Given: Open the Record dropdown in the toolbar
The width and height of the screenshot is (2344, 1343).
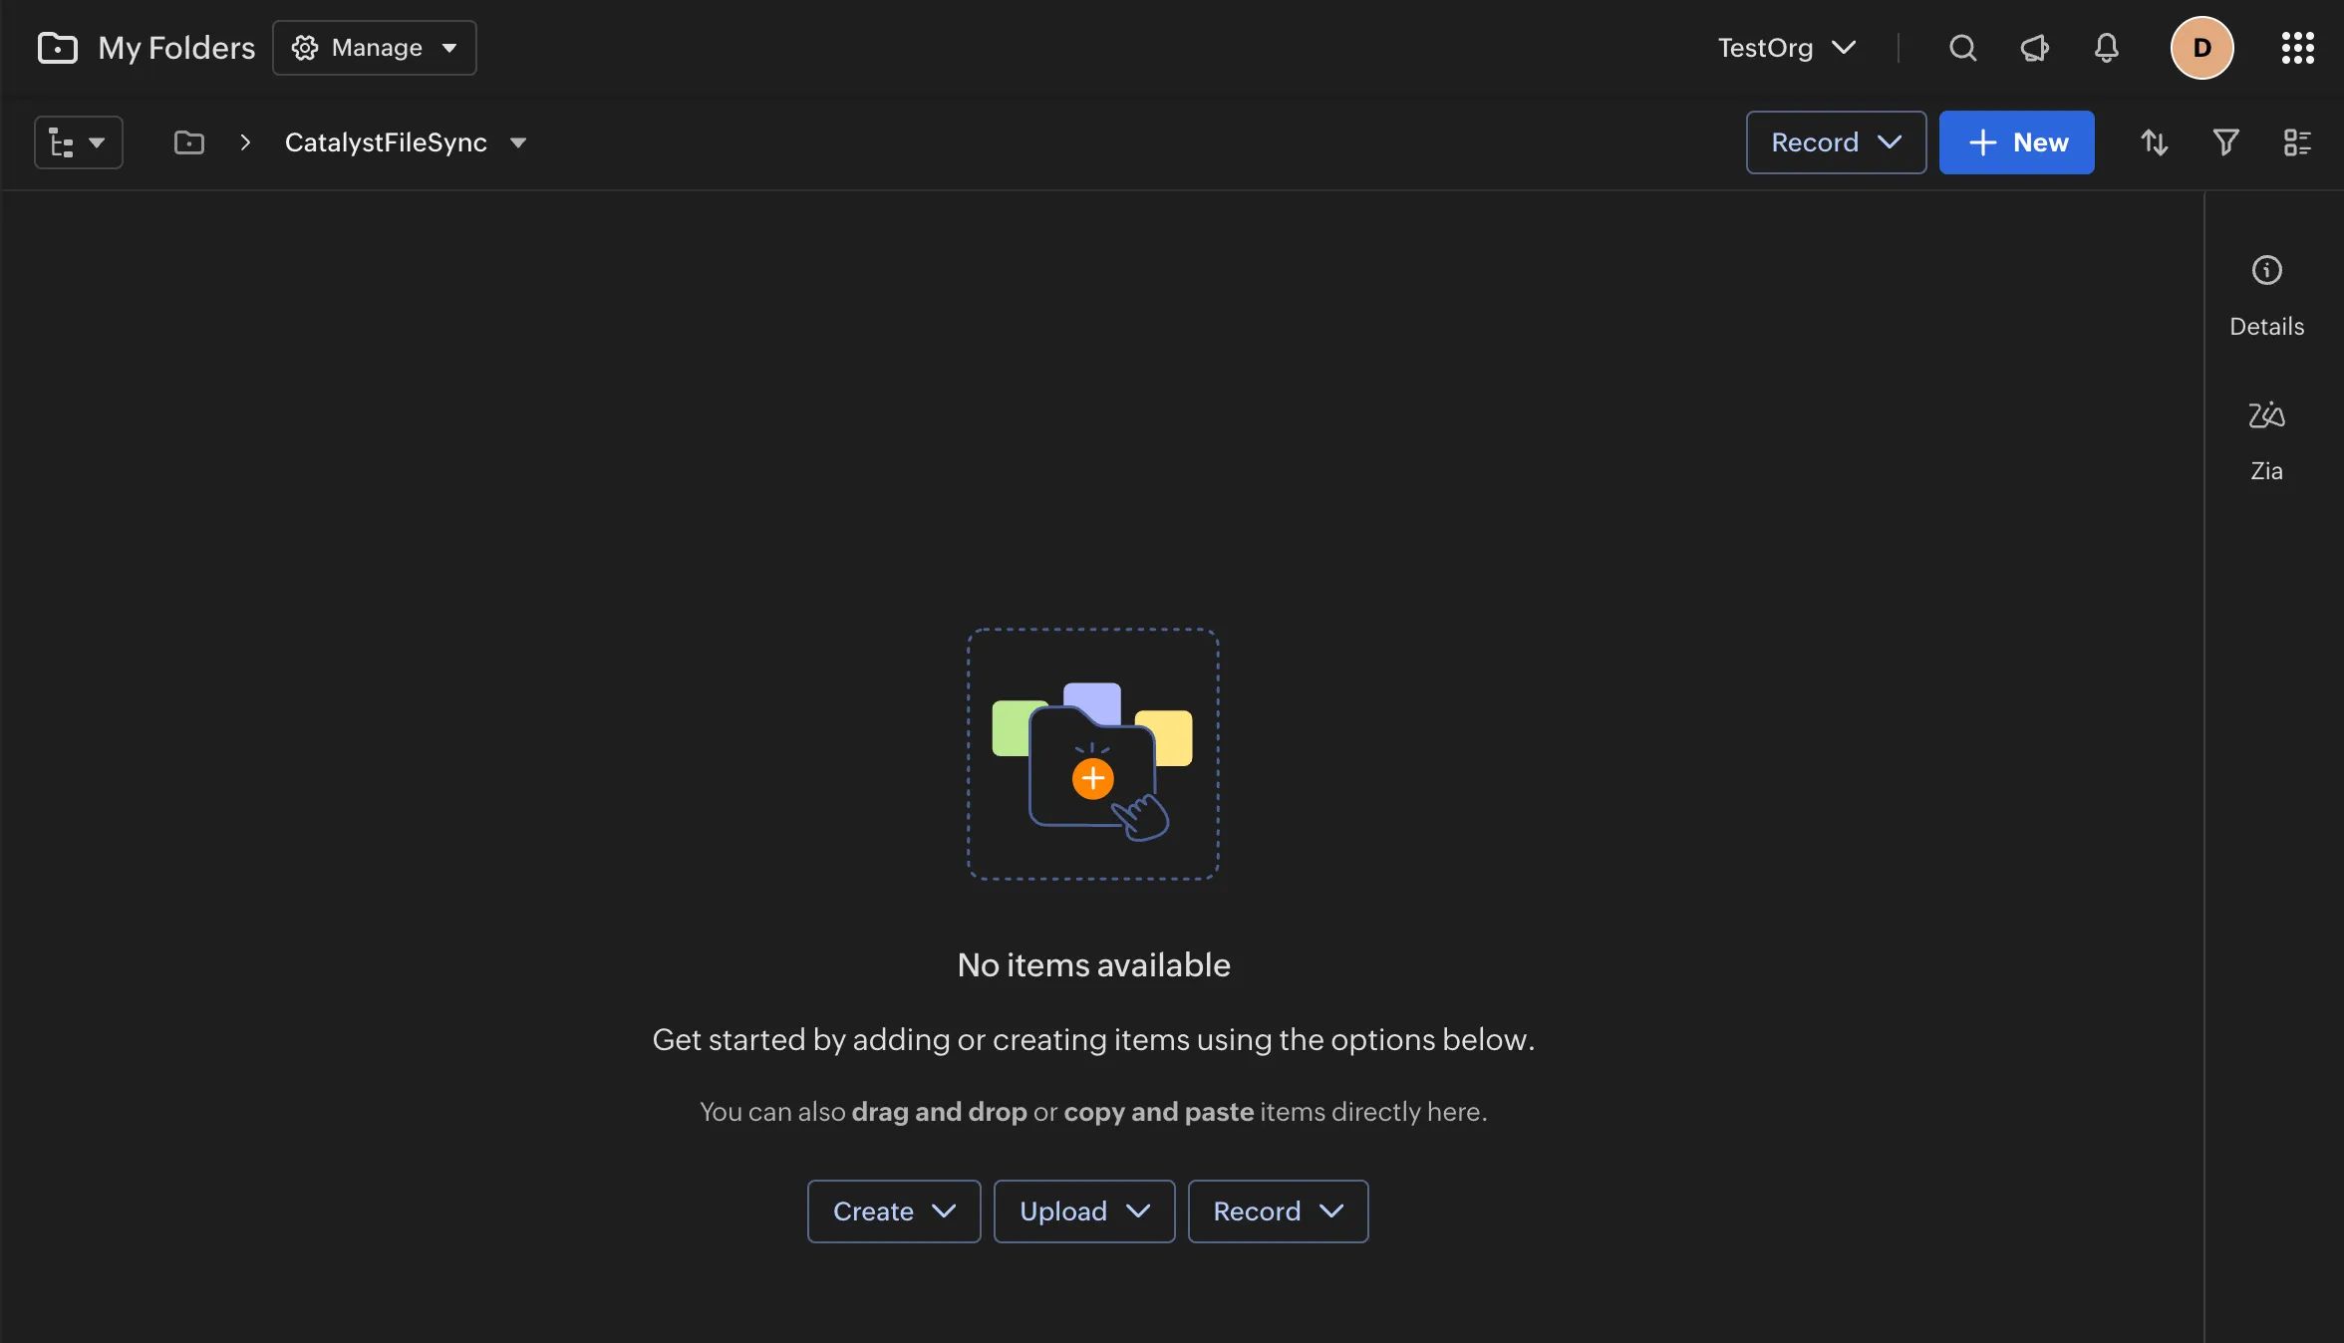Looking at the screenshot, I should click(x=1835, y=142).
